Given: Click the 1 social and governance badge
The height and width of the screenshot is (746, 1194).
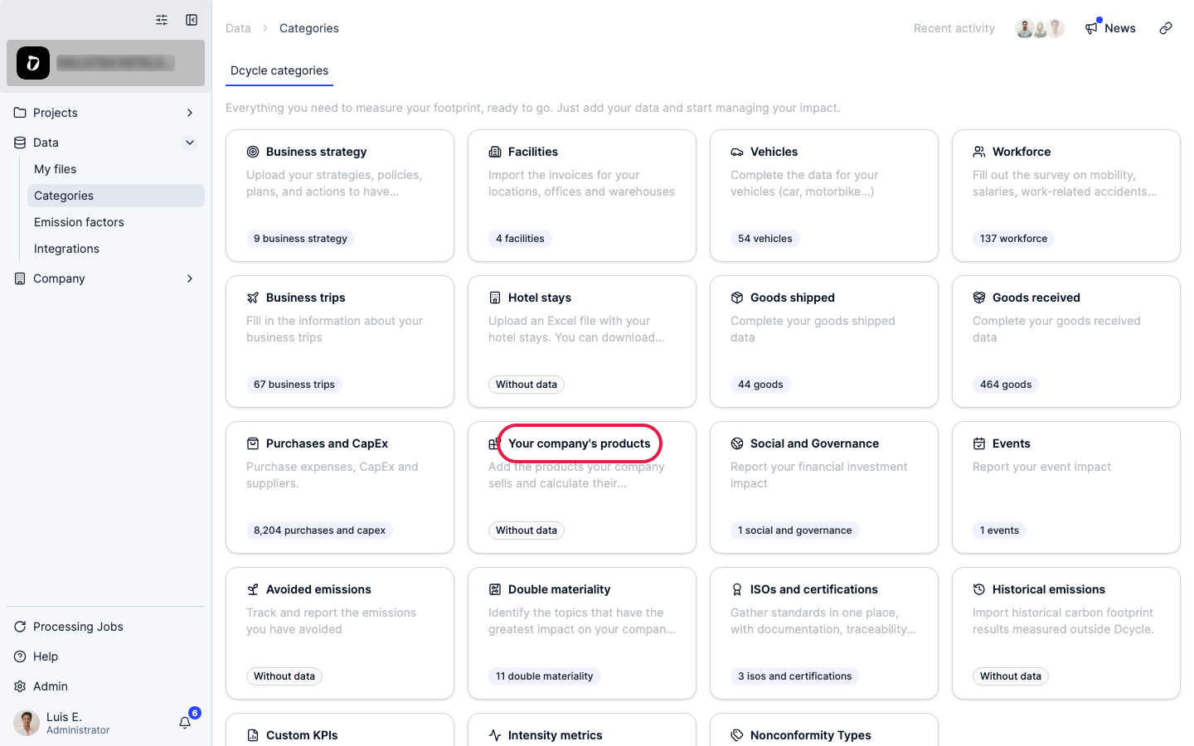Looking at the screenshot, I should pyautogui.click(x=795, y=530).
